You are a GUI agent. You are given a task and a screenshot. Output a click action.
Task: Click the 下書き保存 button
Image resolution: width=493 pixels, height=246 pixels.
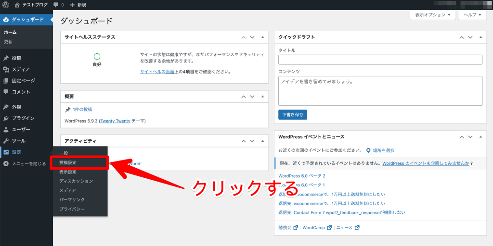293,114
